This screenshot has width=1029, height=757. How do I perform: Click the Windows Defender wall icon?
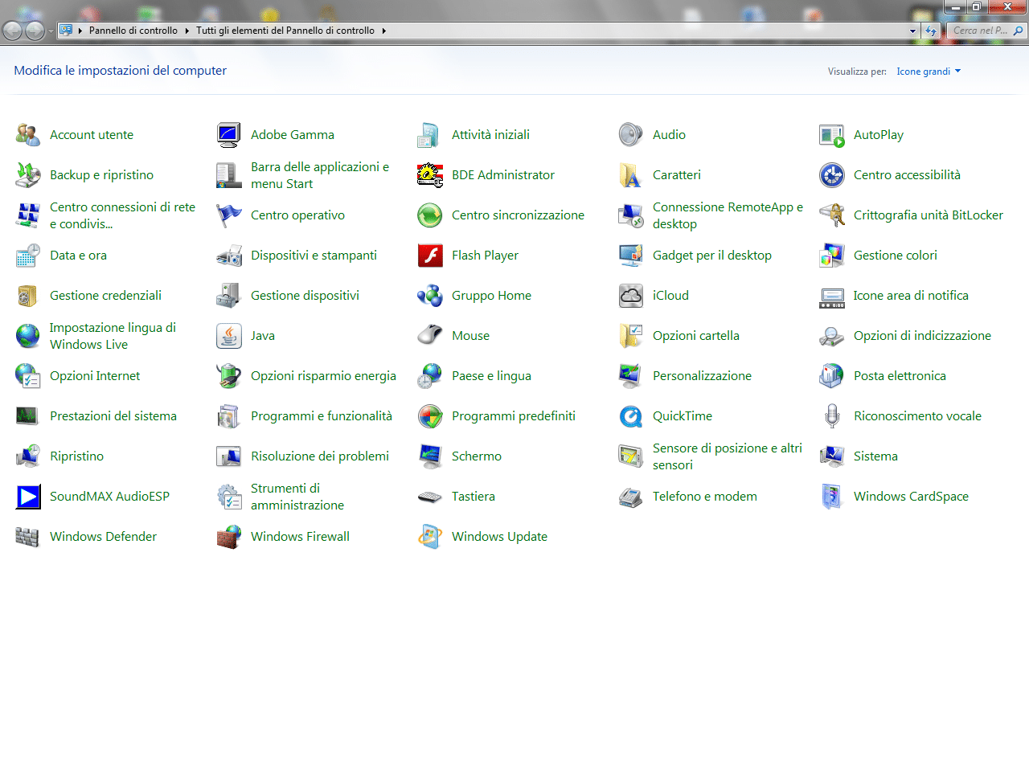[x=28, y=537]
